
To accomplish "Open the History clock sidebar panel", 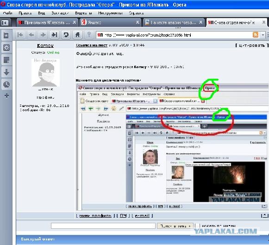I will click(6, 85).
